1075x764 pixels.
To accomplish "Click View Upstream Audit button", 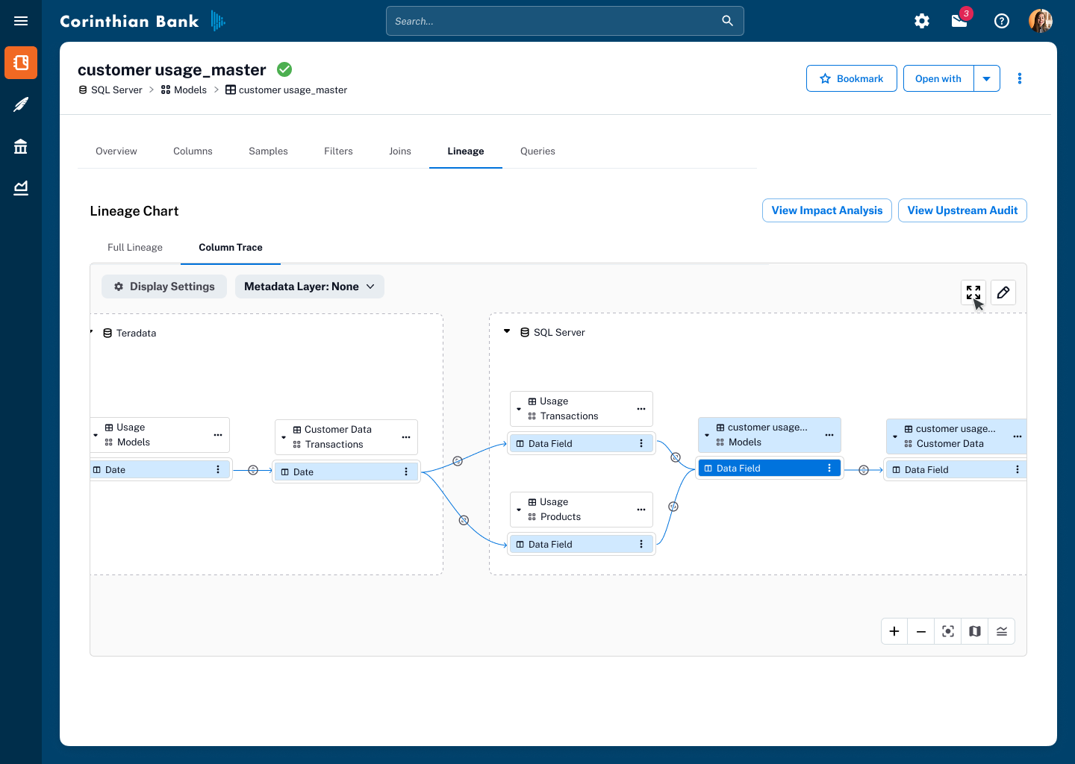I will tap(962, 210).
